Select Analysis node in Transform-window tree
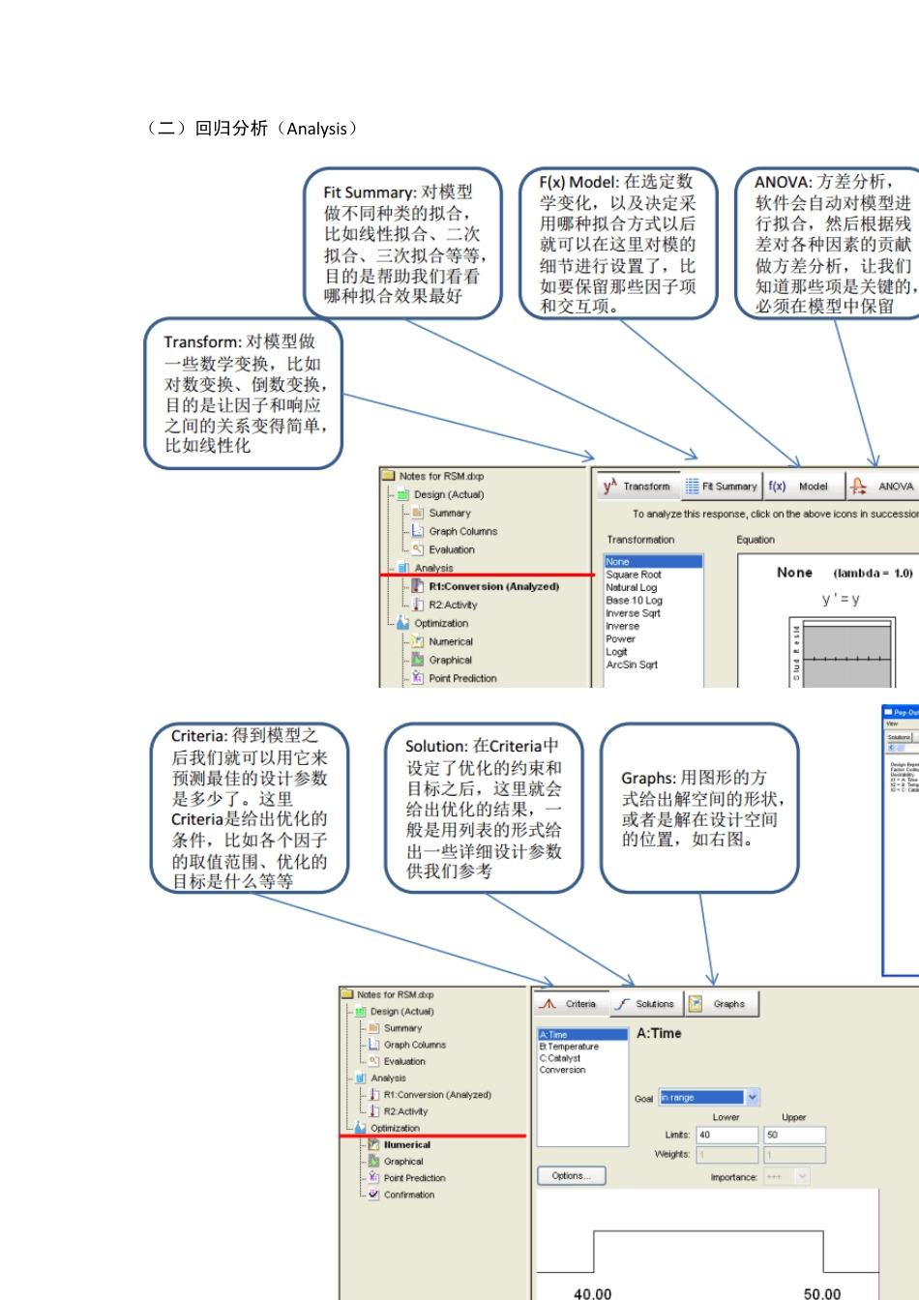This screenshot has height=1300, width=919. (433, 568)
